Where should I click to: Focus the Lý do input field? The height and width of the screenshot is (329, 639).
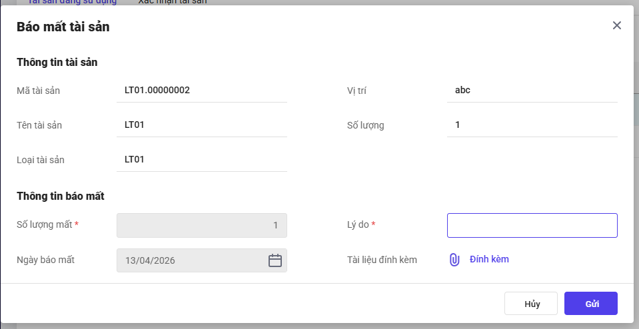coord(532,225)
